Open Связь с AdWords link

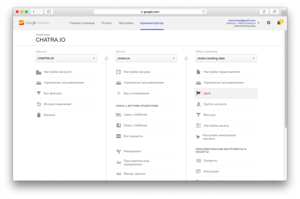click(x=135, y=115)
